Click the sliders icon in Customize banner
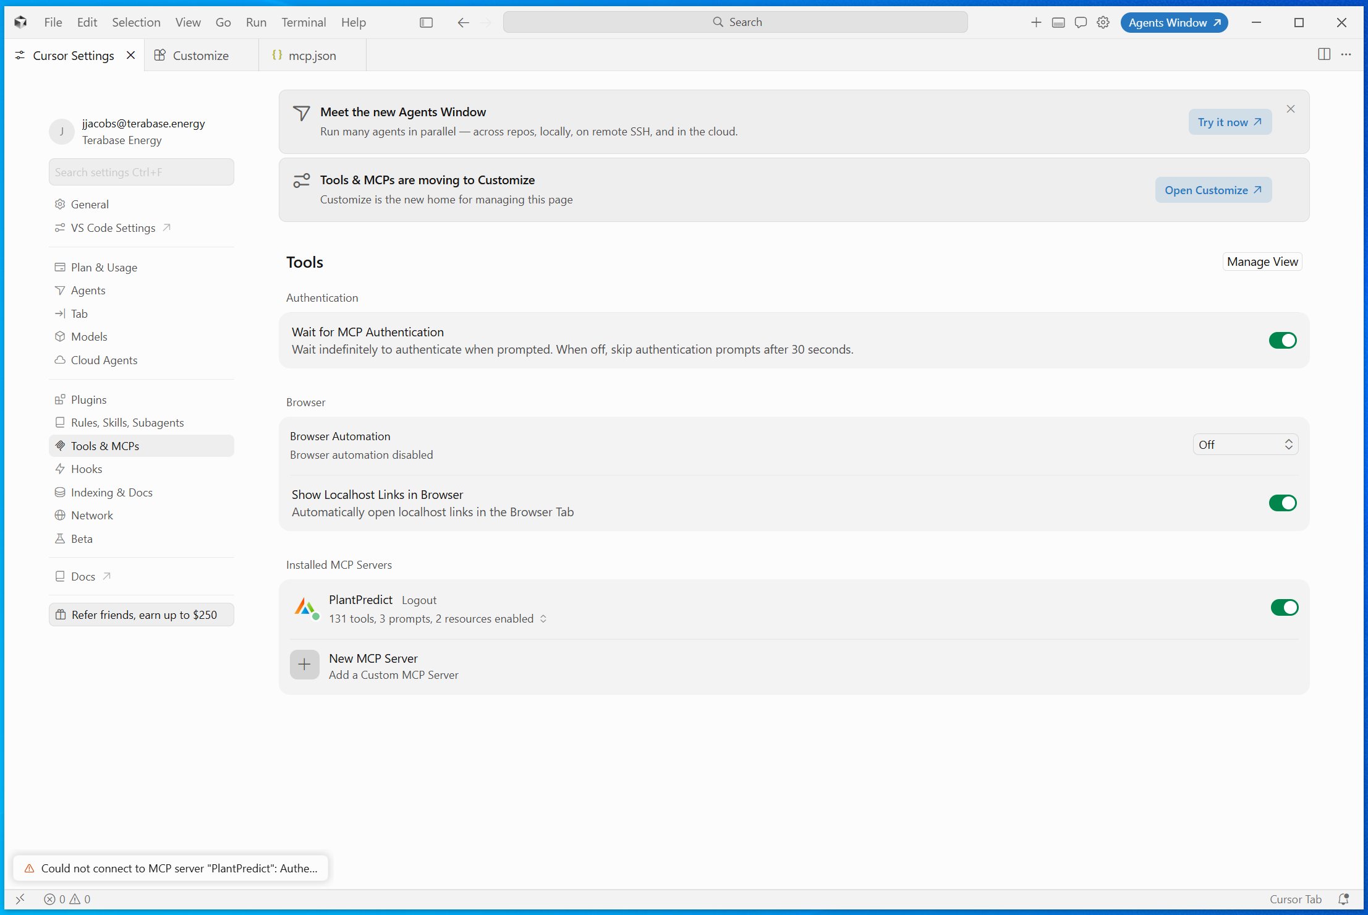 point(301,181)
